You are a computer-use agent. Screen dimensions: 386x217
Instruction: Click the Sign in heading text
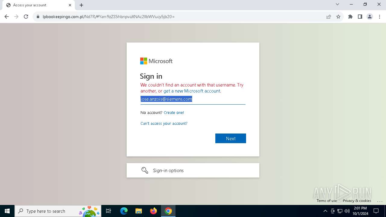coord(151,76)
